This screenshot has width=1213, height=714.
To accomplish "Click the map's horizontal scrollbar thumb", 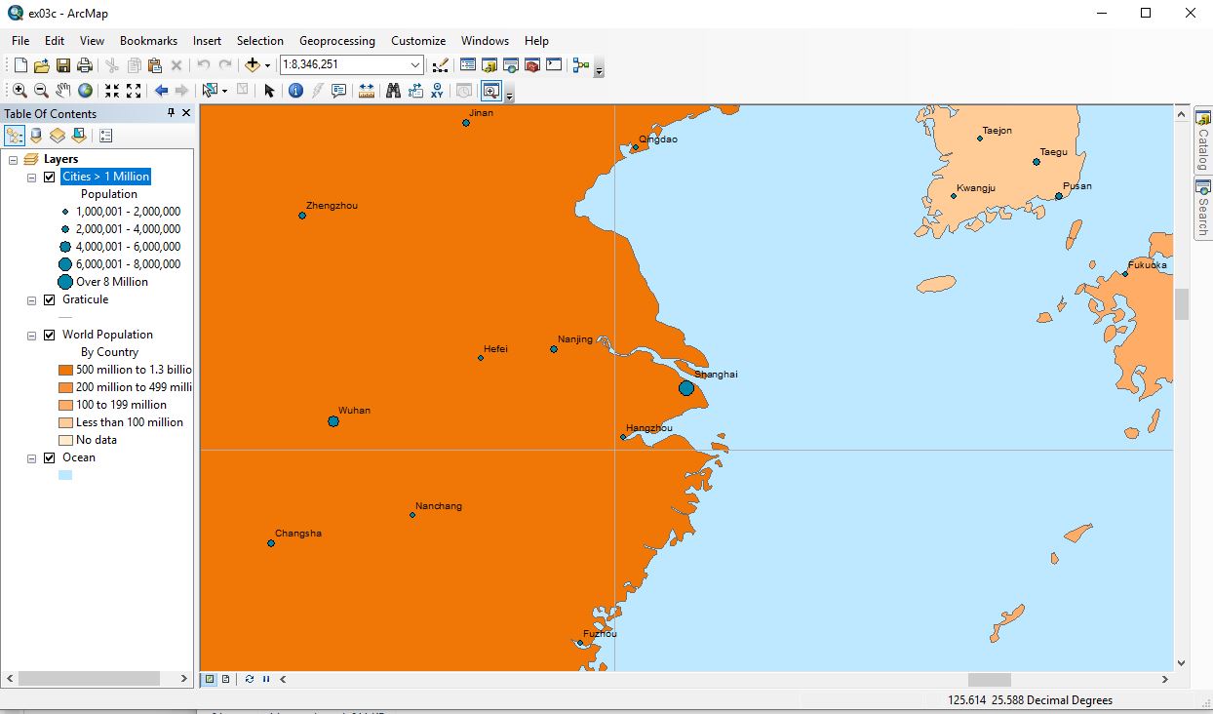I will click(x=989, y=679).
